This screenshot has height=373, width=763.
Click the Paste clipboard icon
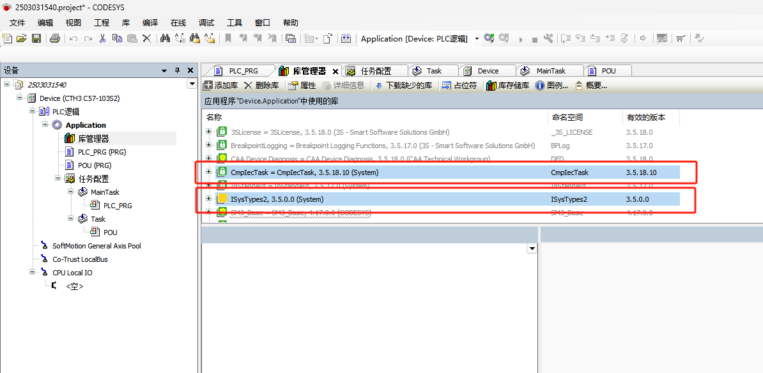tap(132, 38)
